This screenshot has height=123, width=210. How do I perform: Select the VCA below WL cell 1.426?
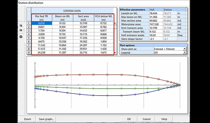coord(104,49)
